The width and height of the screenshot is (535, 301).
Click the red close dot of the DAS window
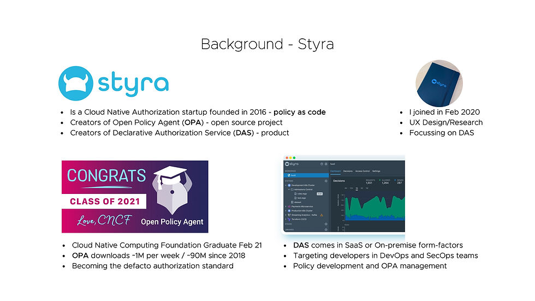click(x=287, y=158)
